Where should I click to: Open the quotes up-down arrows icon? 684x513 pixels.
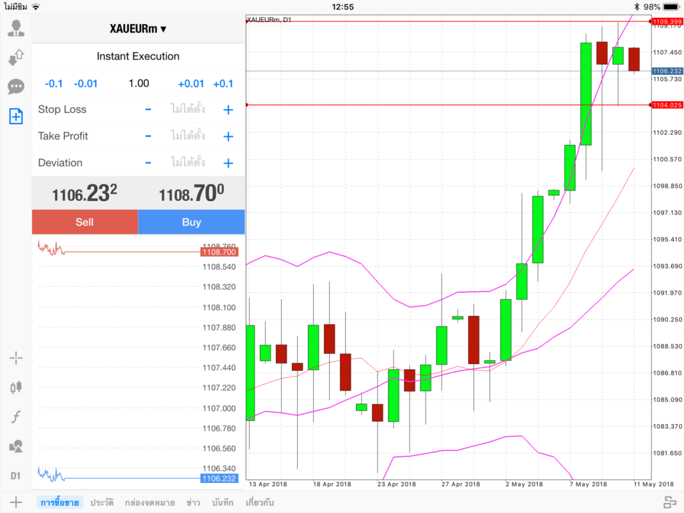click(16, 57)
